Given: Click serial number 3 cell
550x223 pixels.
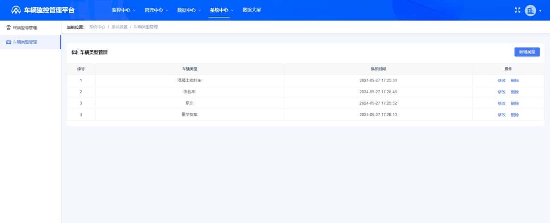Looking at the screenshot, I should pos(81,103).
